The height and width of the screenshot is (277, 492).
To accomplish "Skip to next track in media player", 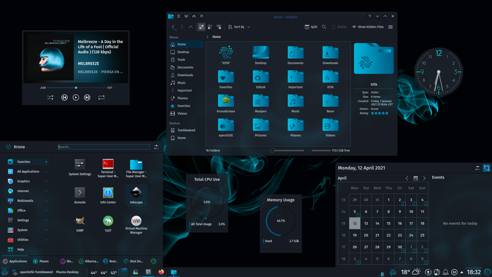I will [88, 98].
